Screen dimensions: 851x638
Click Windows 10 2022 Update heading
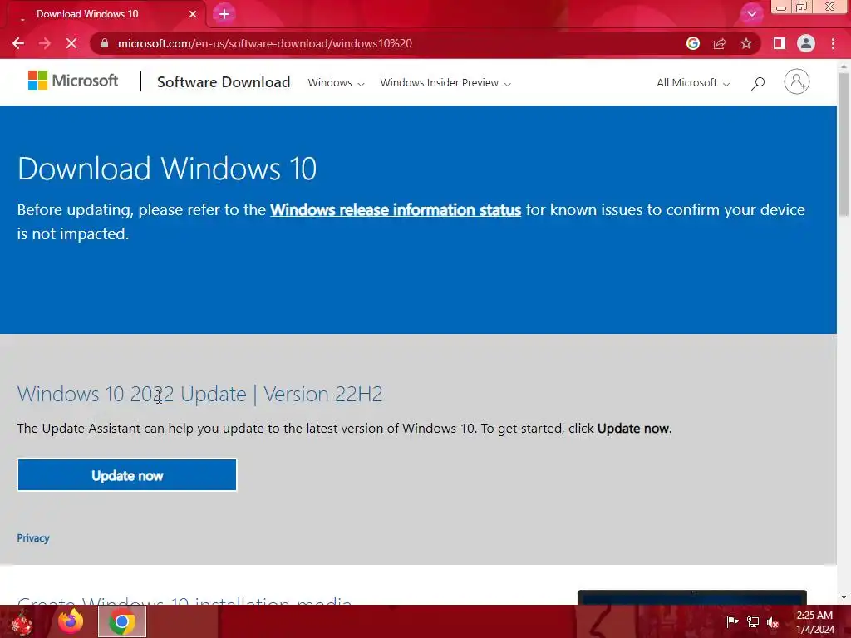tap(199, 395)
